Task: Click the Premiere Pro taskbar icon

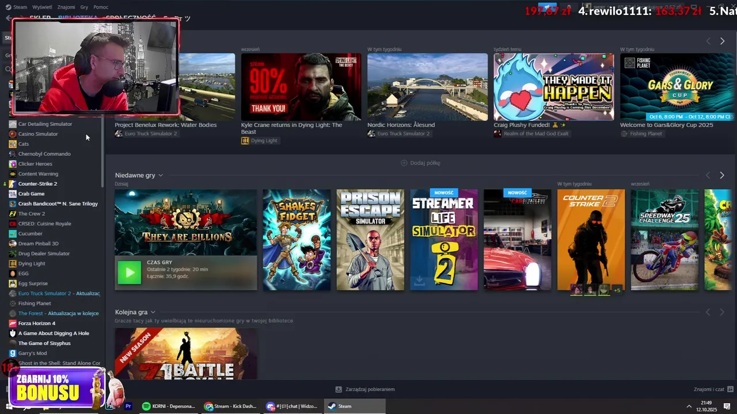Action: (128, 406)
